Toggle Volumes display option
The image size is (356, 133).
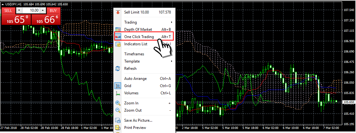145,93
